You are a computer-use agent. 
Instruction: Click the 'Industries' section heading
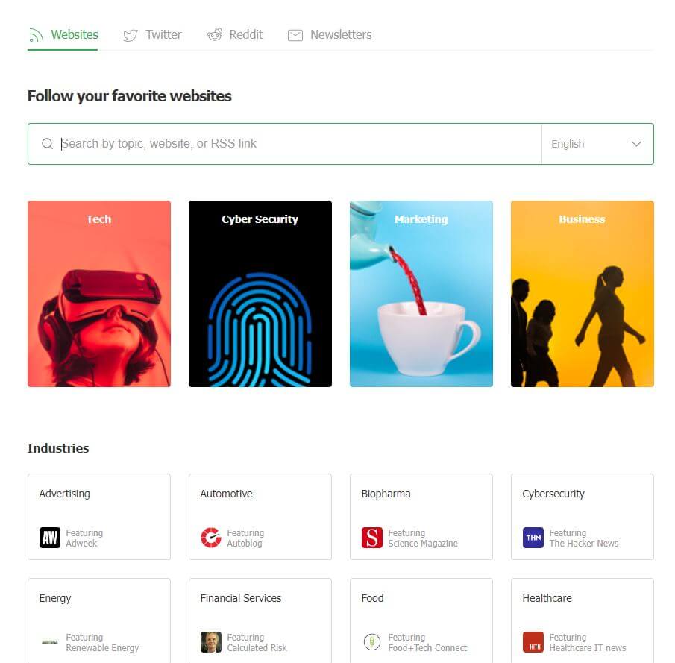click(58, 448)
